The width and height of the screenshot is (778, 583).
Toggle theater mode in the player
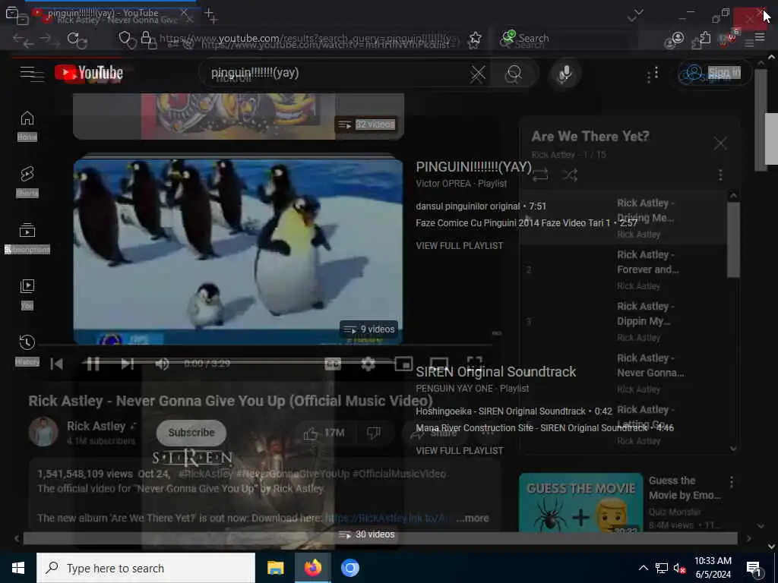pyautogui.click(x=439, y=364)
